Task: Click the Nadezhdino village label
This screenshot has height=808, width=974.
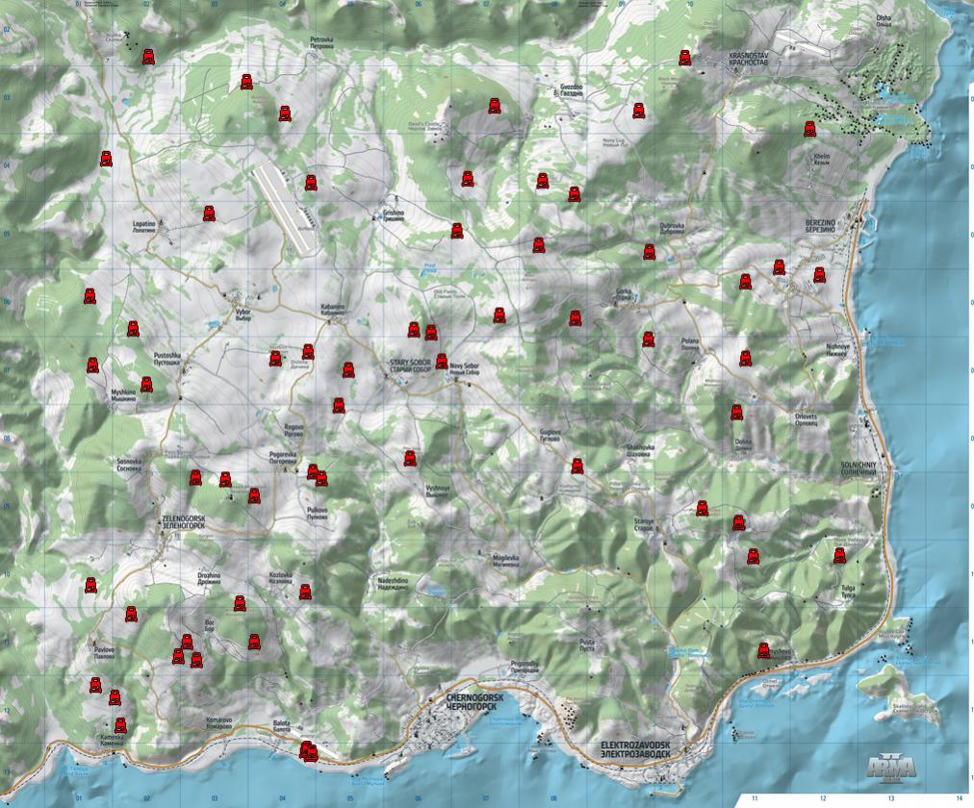Action: [394, 584]
